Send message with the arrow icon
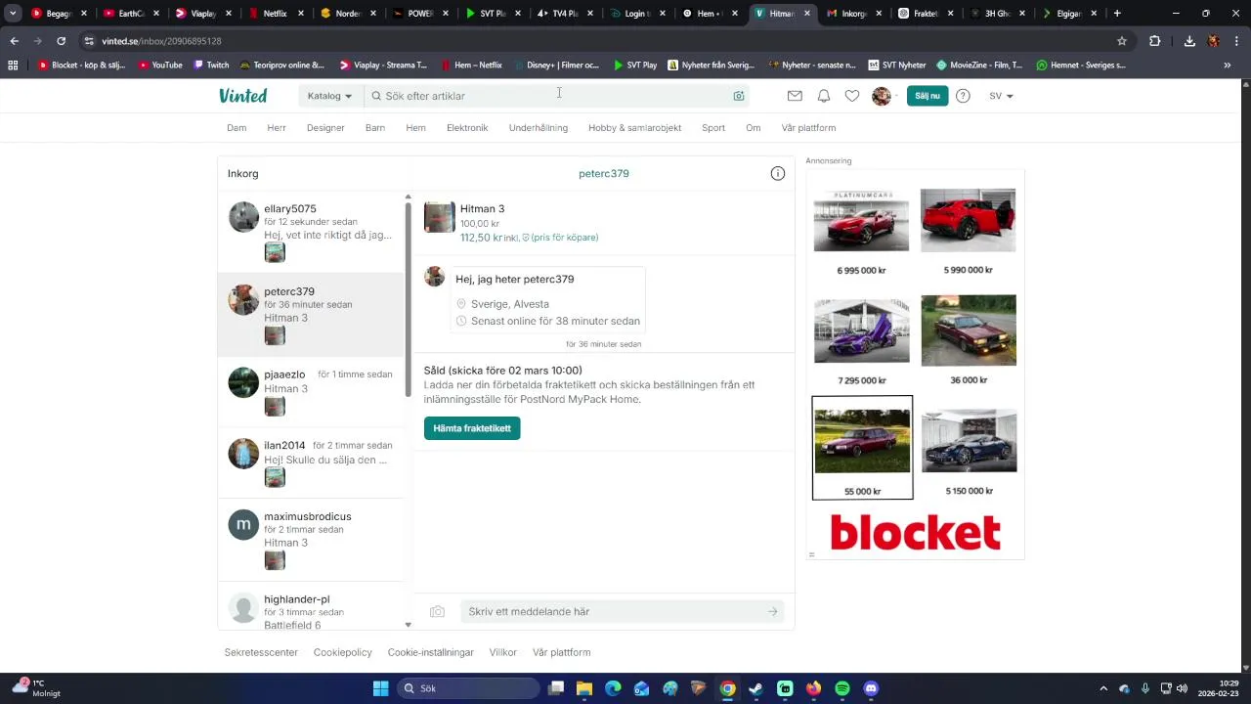1251x704 pixels. tap(772, 611)
